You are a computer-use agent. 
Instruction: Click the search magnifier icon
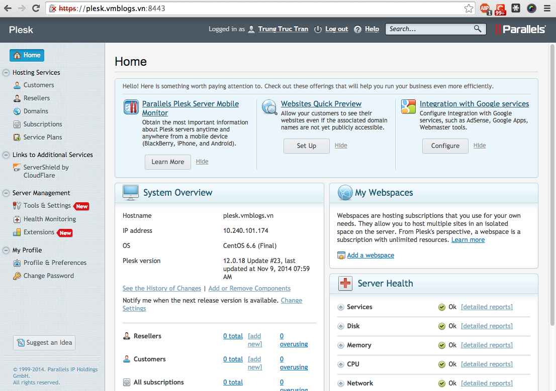click(x=478, y=29)
